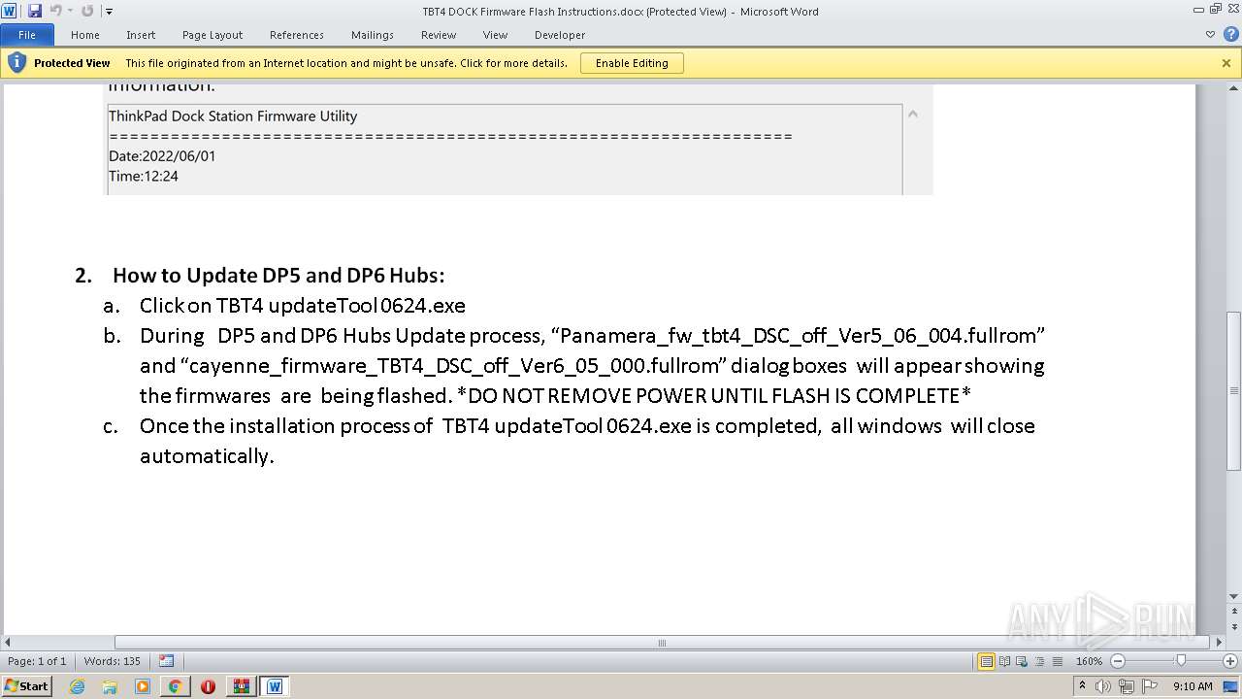Click the 9:10 AM system clock
Screen dimensions: 1242x699
[x=1193, y=686]
